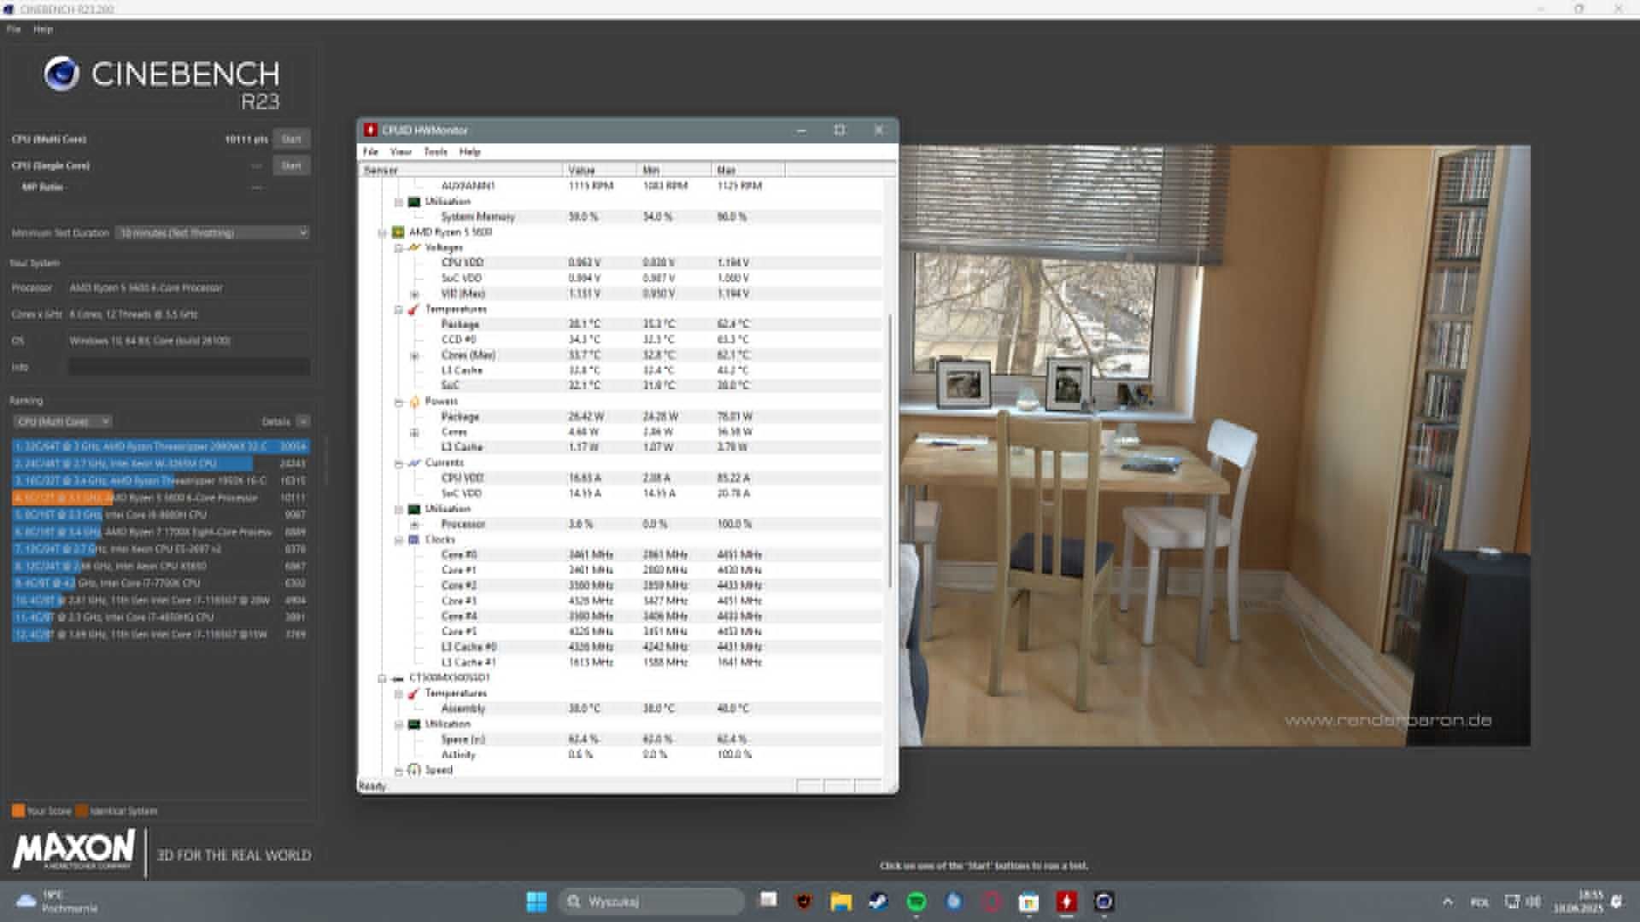Image resolution: width=1640 pixels, height=922 pixels.
Task: Click the thermometer icon of CPU Temperatures
Action: click(414, 309)
